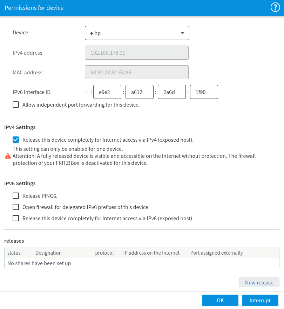The height and width of the screenshot is (309, 284).
Task: Click the status column header
Action: click(14, 253)
